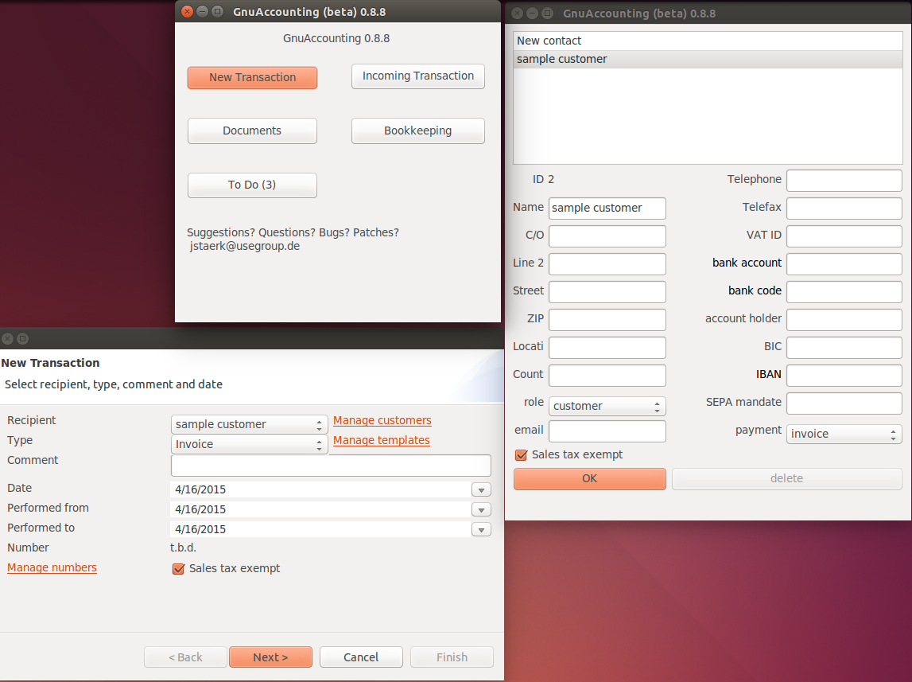Close the New Transaction wizard window

click(x=8, y=339)
